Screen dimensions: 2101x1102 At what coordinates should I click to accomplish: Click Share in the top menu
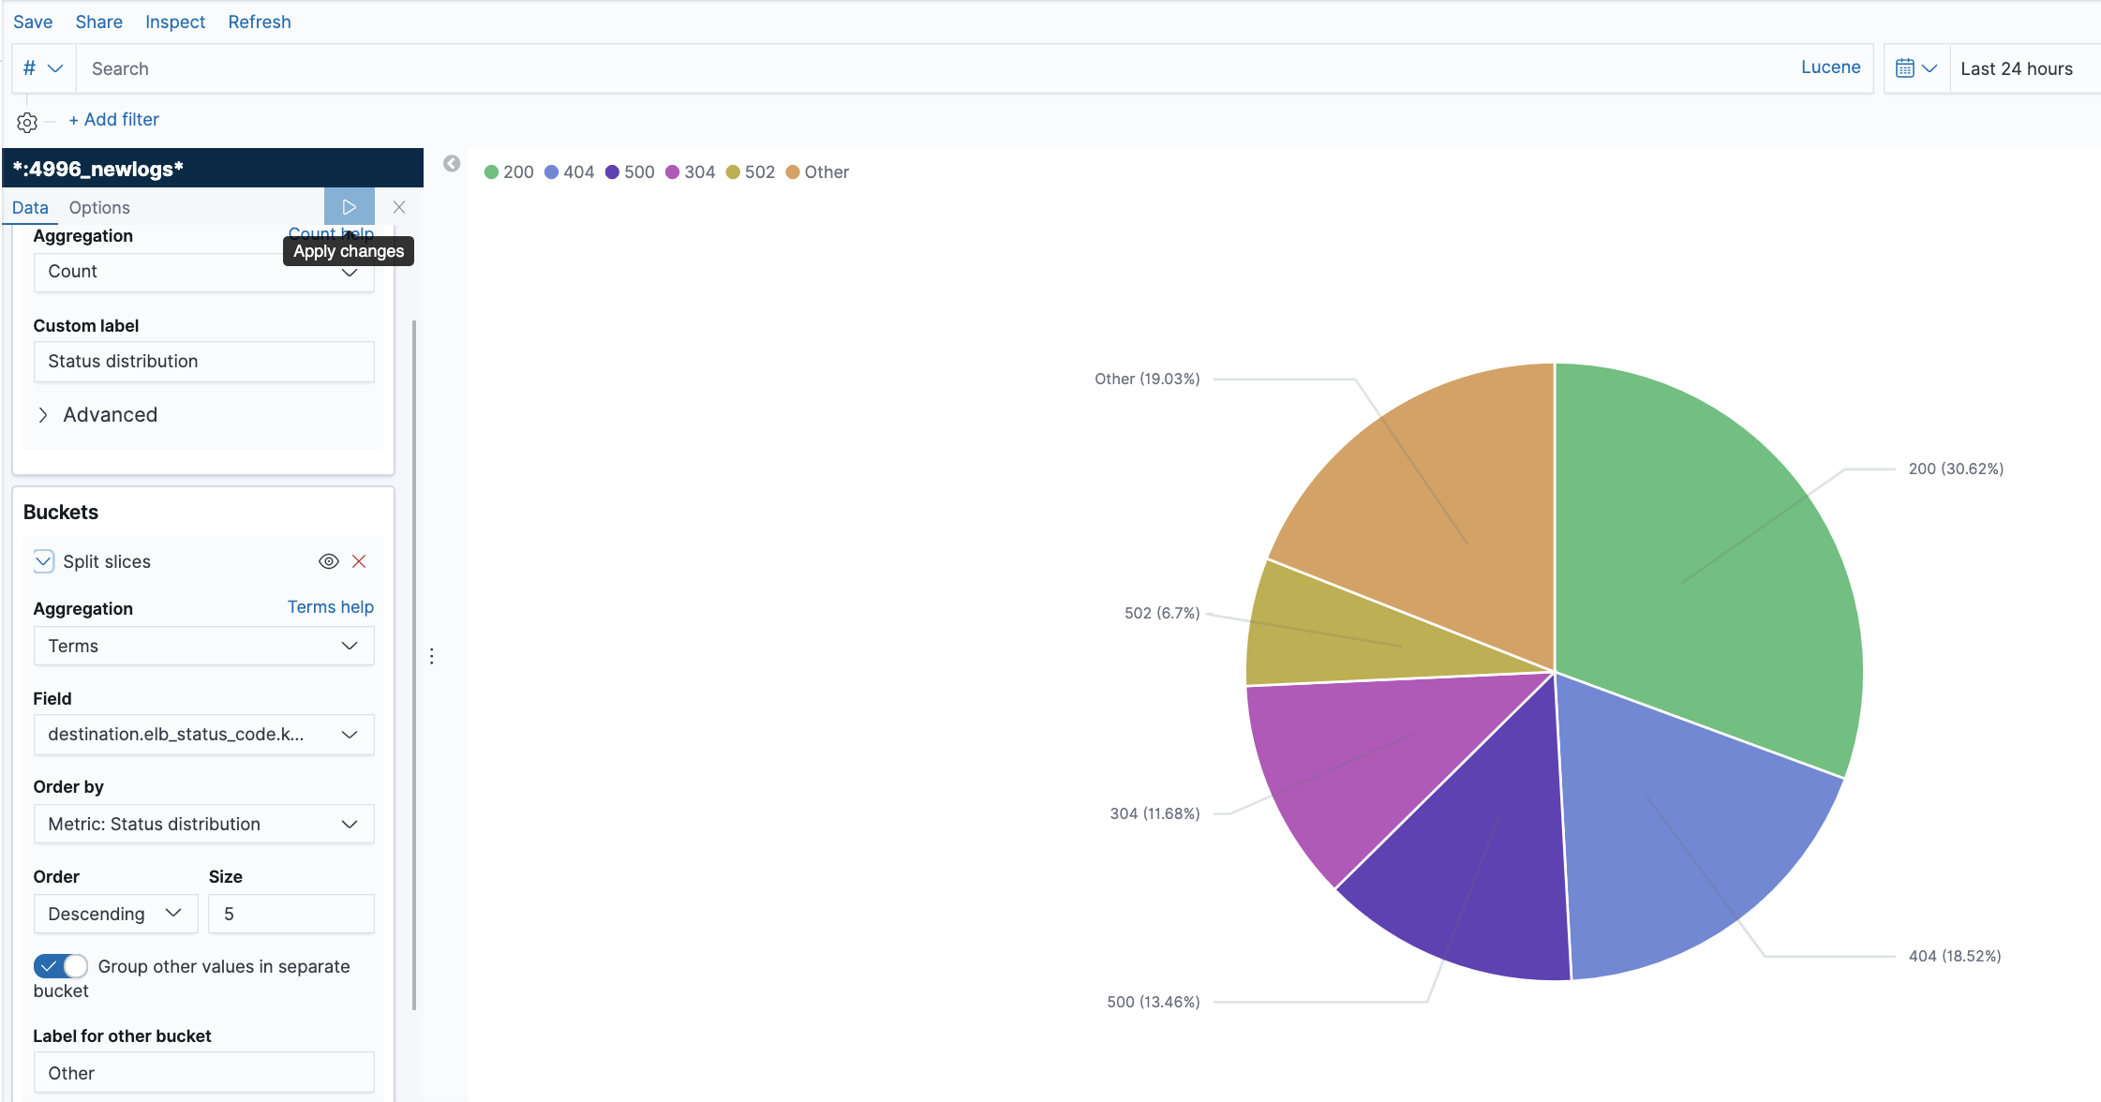(x=99, y=22)
